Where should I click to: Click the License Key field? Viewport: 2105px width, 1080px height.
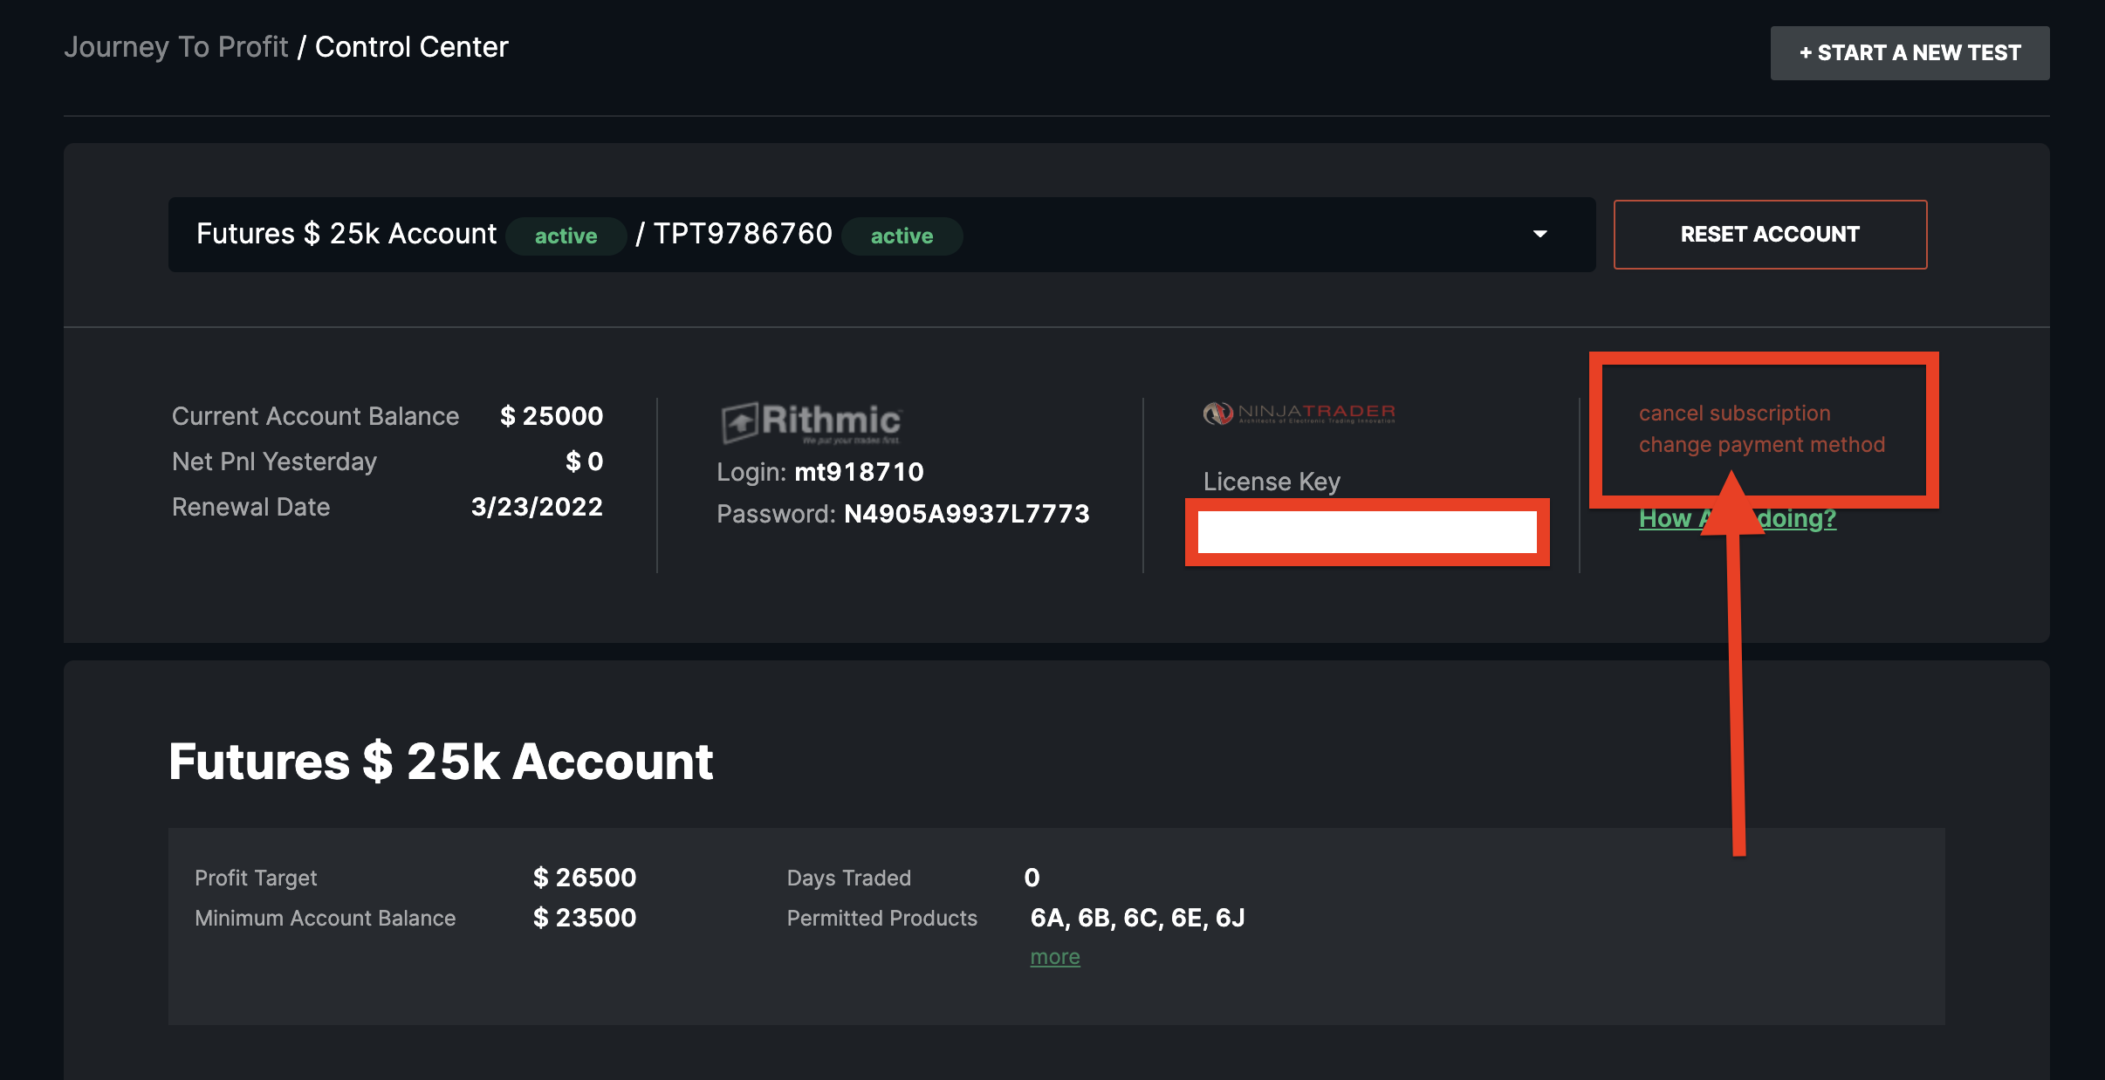point(1367,532)
